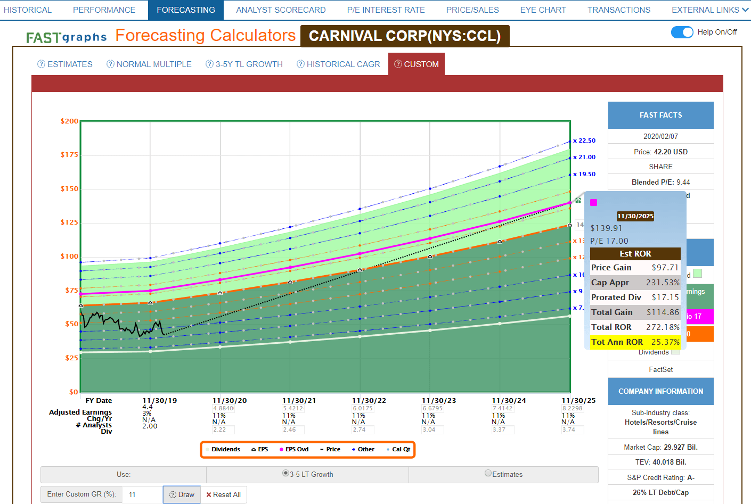This screenshot has width=751, height=504.
Task: Click the help icon beside 3-5Y TL GROWTH
Action: point(209,64)
